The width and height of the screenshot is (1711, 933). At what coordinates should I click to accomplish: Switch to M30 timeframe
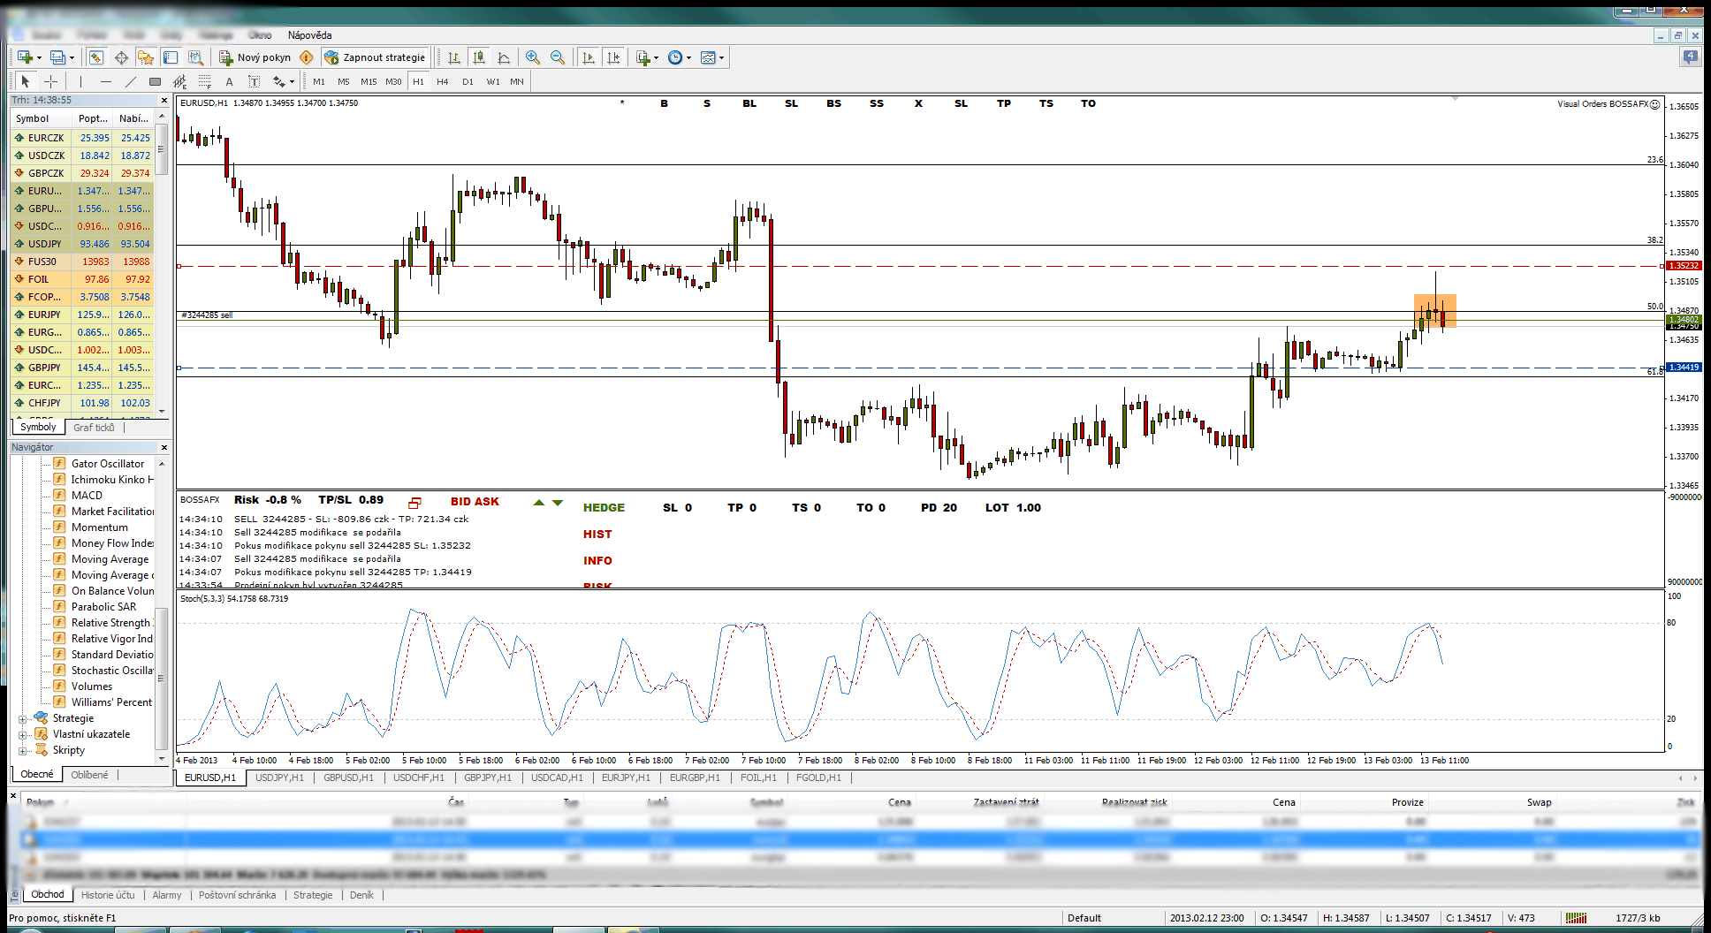pos(393,81)
